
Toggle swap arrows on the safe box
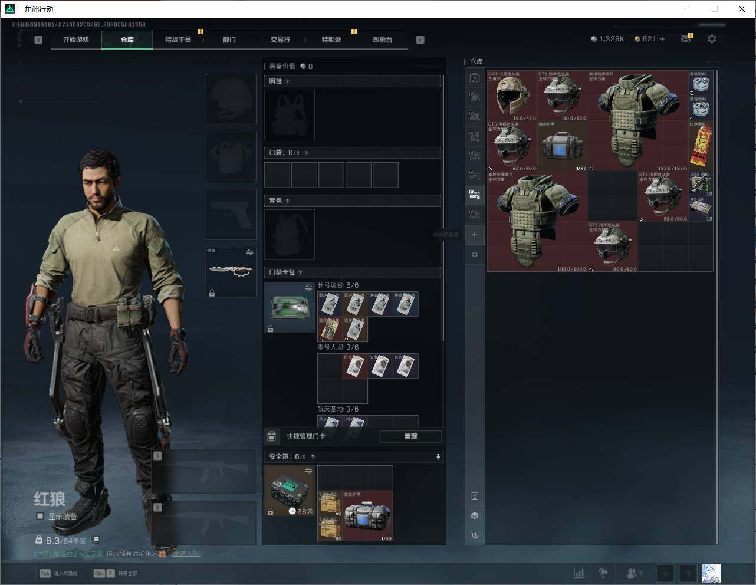(308, 471)
